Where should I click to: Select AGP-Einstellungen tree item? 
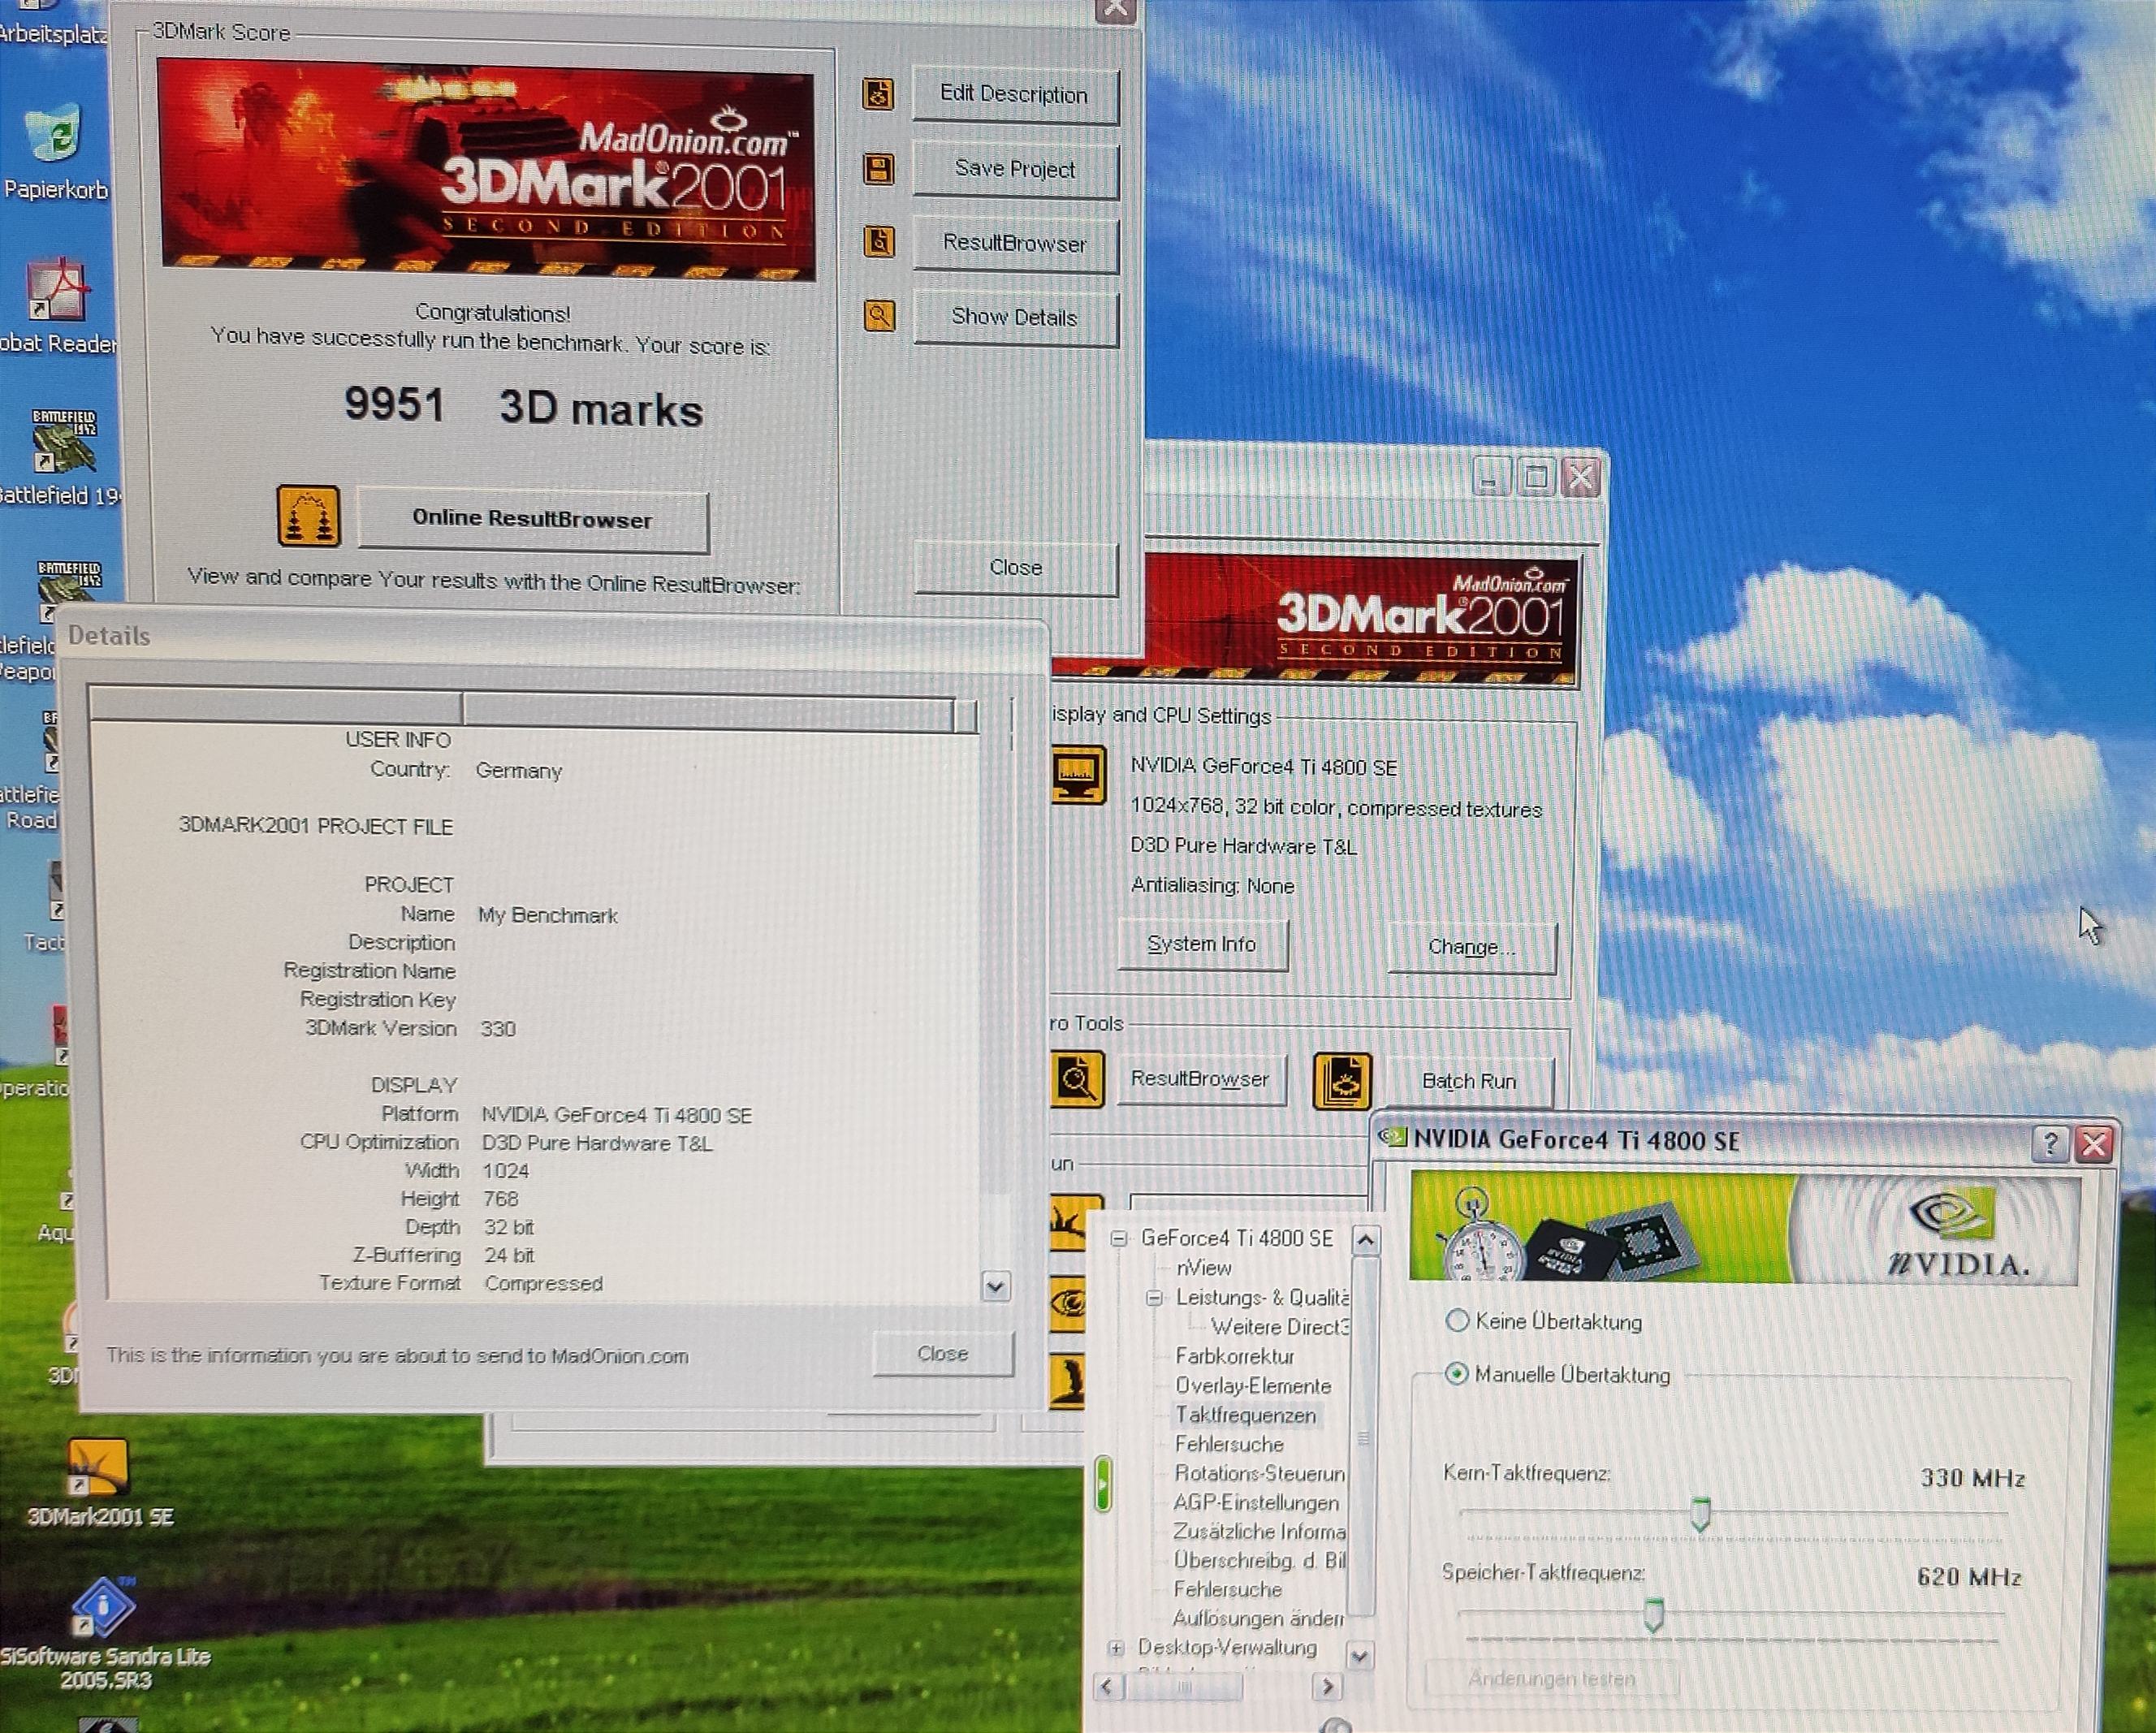[1256, 1502]
